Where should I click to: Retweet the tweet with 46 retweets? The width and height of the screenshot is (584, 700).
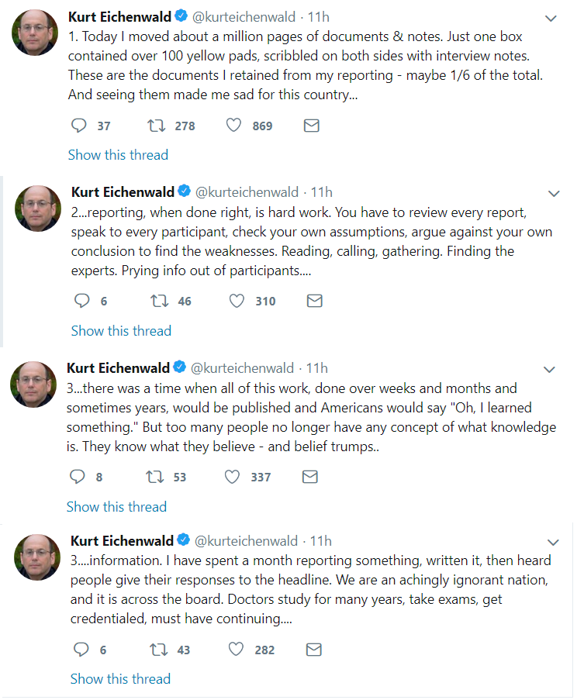(x=160, y=301)
